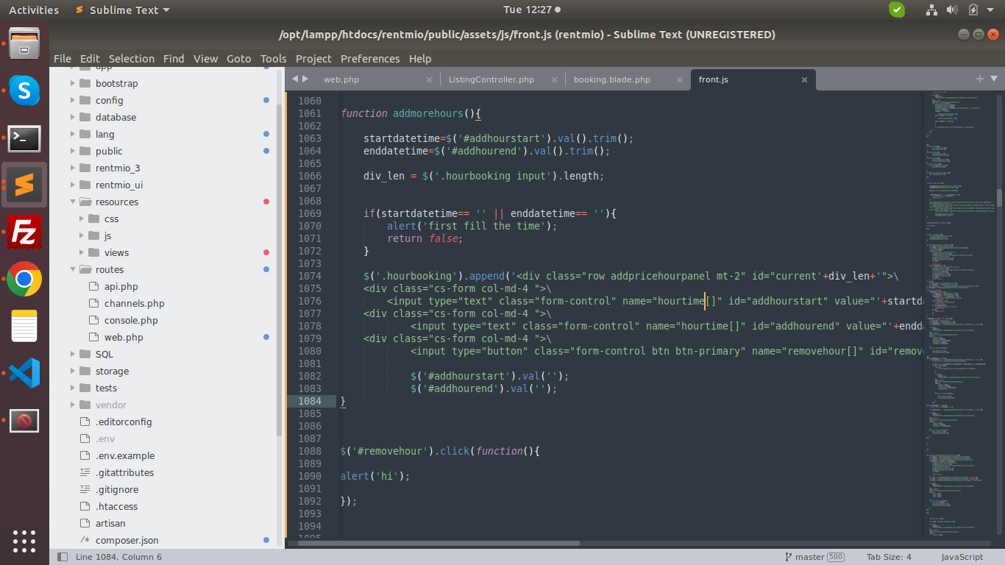The height and width of the screenshot is (565, 1005).
Task: Open .env.example in the sidebar
Action: click(x=125, y=455)
